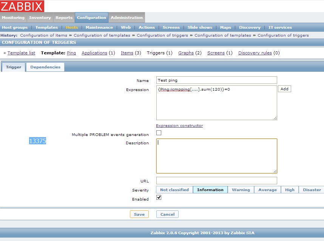Screen dimensions: 324x241
Task: Go to Hosts submenu
Action: click(72, 27)
